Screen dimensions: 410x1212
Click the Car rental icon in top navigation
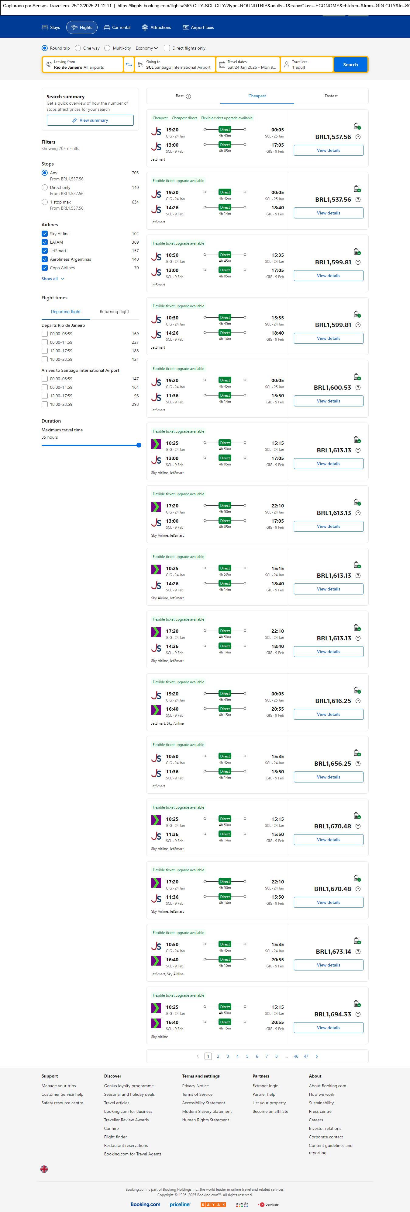coord(107,28)
